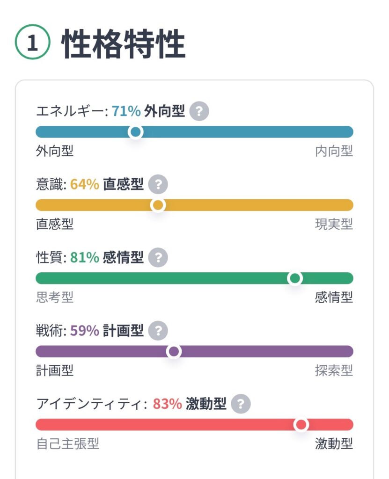
Task: Click the 71% percentage for エネルギー
Action: click(126, 111)
